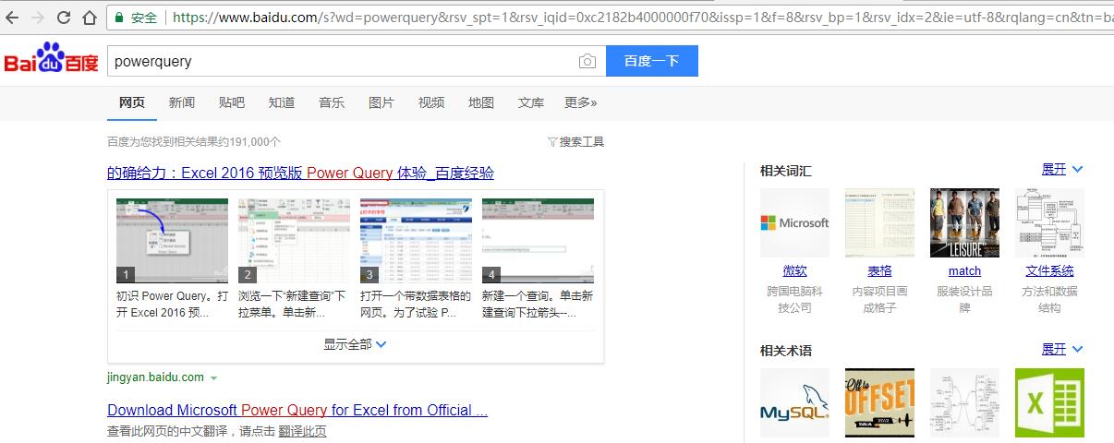Open the Excel 2016 Power Query 百度经验 result
Image resolution: width=1114 pixels, height=443 pixels.
point(300,174)
